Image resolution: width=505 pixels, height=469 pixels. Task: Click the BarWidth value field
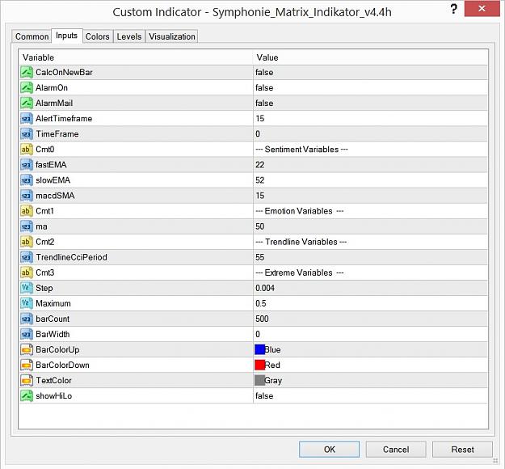(370, 334)
